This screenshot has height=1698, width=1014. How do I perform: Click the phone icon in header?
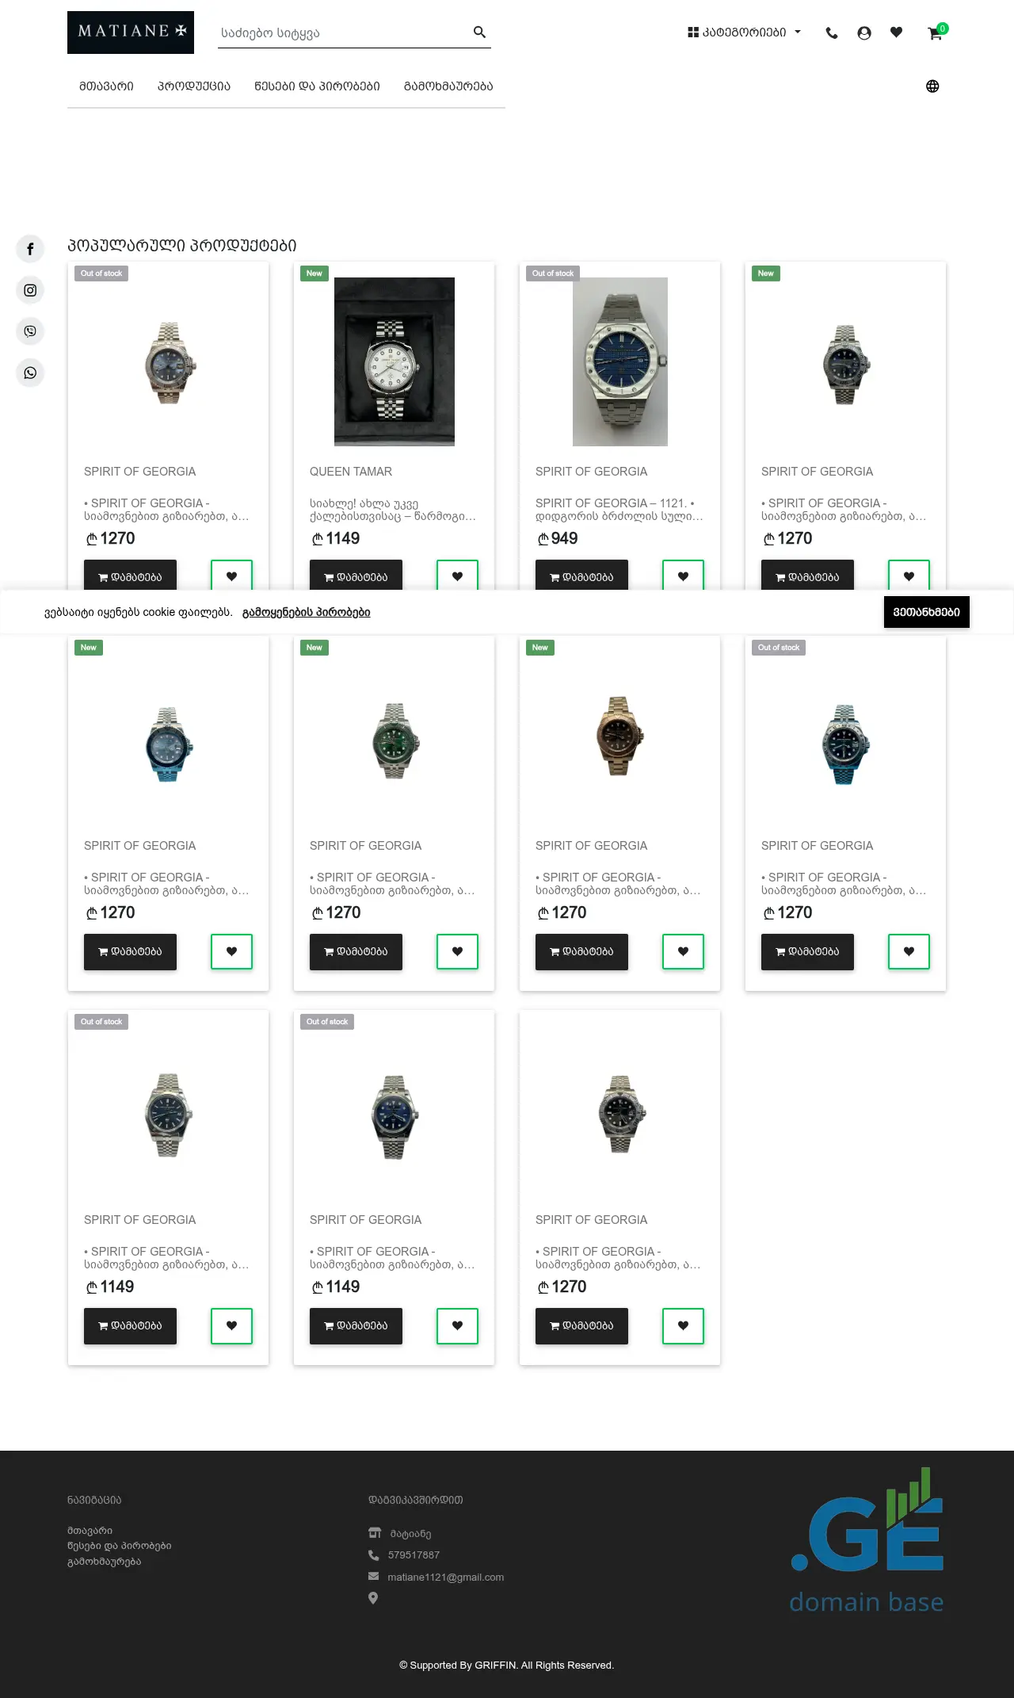point(832,33)
